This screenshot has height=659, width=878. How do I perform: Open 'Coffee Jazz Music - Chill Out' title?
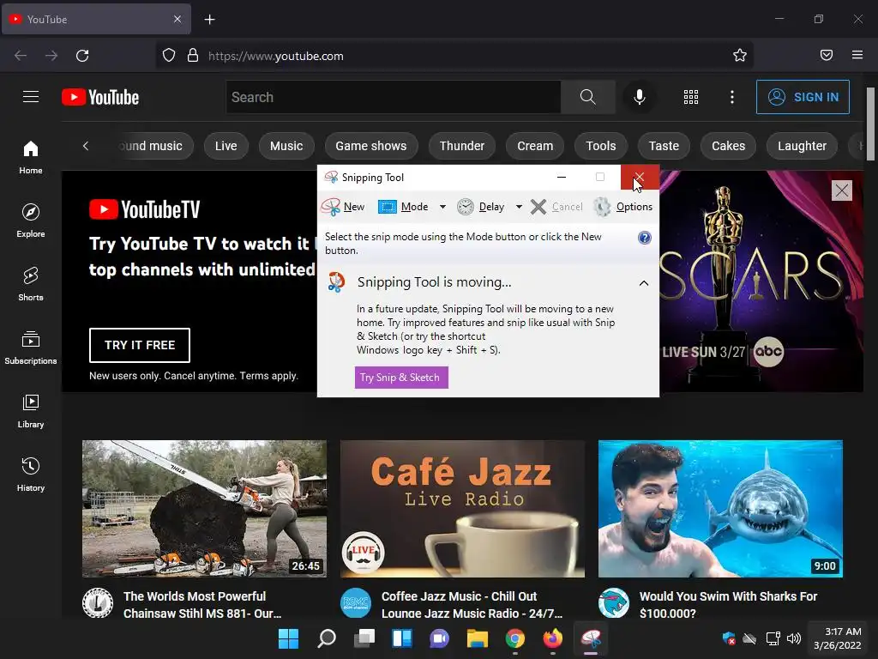(472, 605)
